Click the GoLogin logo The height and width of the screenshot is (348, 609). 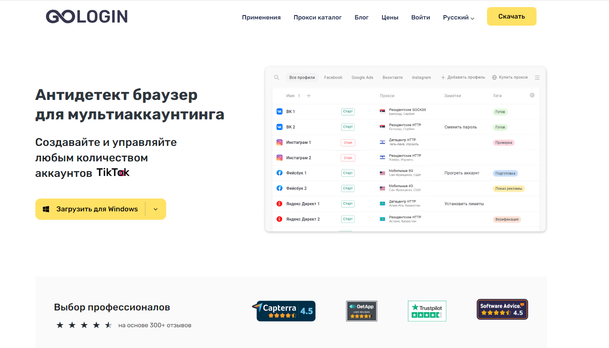pos(87,17)
